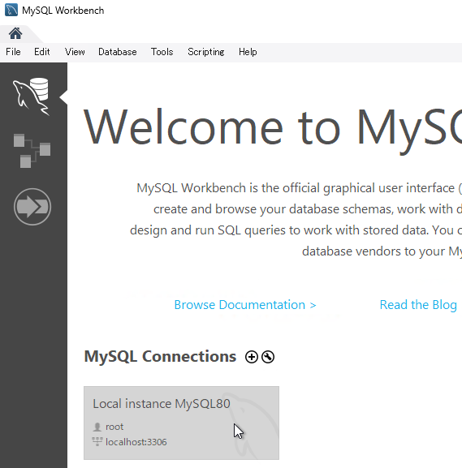The image size is (462, 468).
Task: Manage connections via the wrench icon
Action: 268,357
